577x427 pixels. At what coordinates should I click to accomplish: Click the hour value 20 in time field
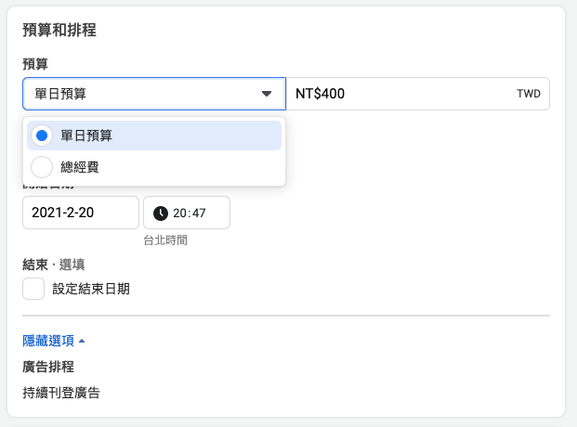pyautogui.click(x=179, y=213)
